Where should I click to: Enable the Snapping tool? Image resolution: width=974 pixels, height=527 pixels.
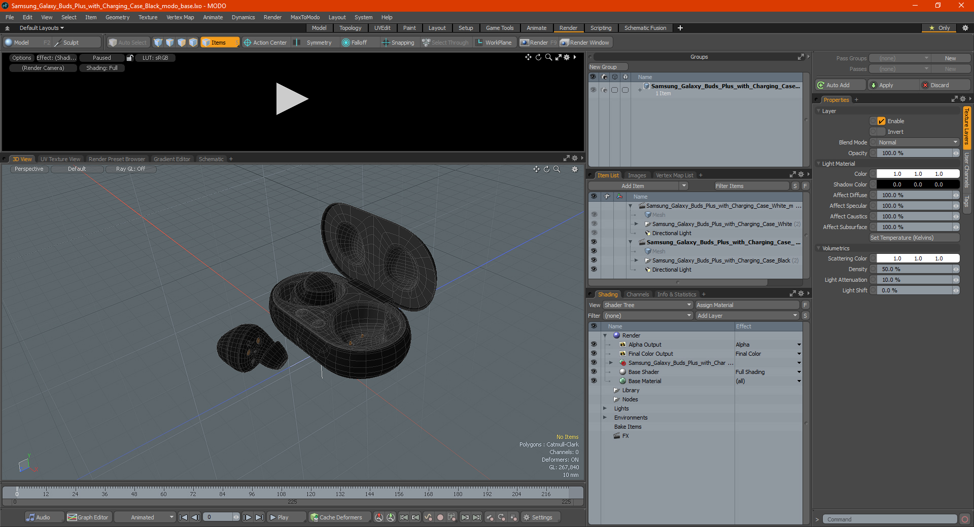pyautogui.click(x=398, y=43)
